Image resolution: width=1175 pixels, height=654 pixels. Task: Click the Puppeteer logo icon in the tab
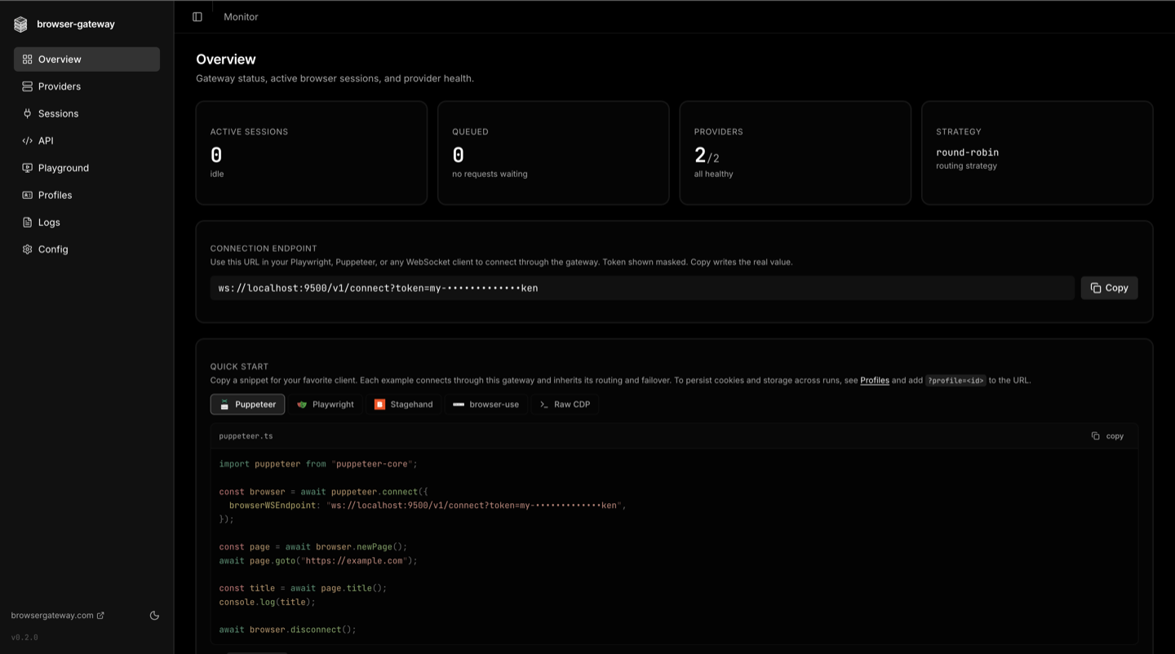[x=224, y=404]
